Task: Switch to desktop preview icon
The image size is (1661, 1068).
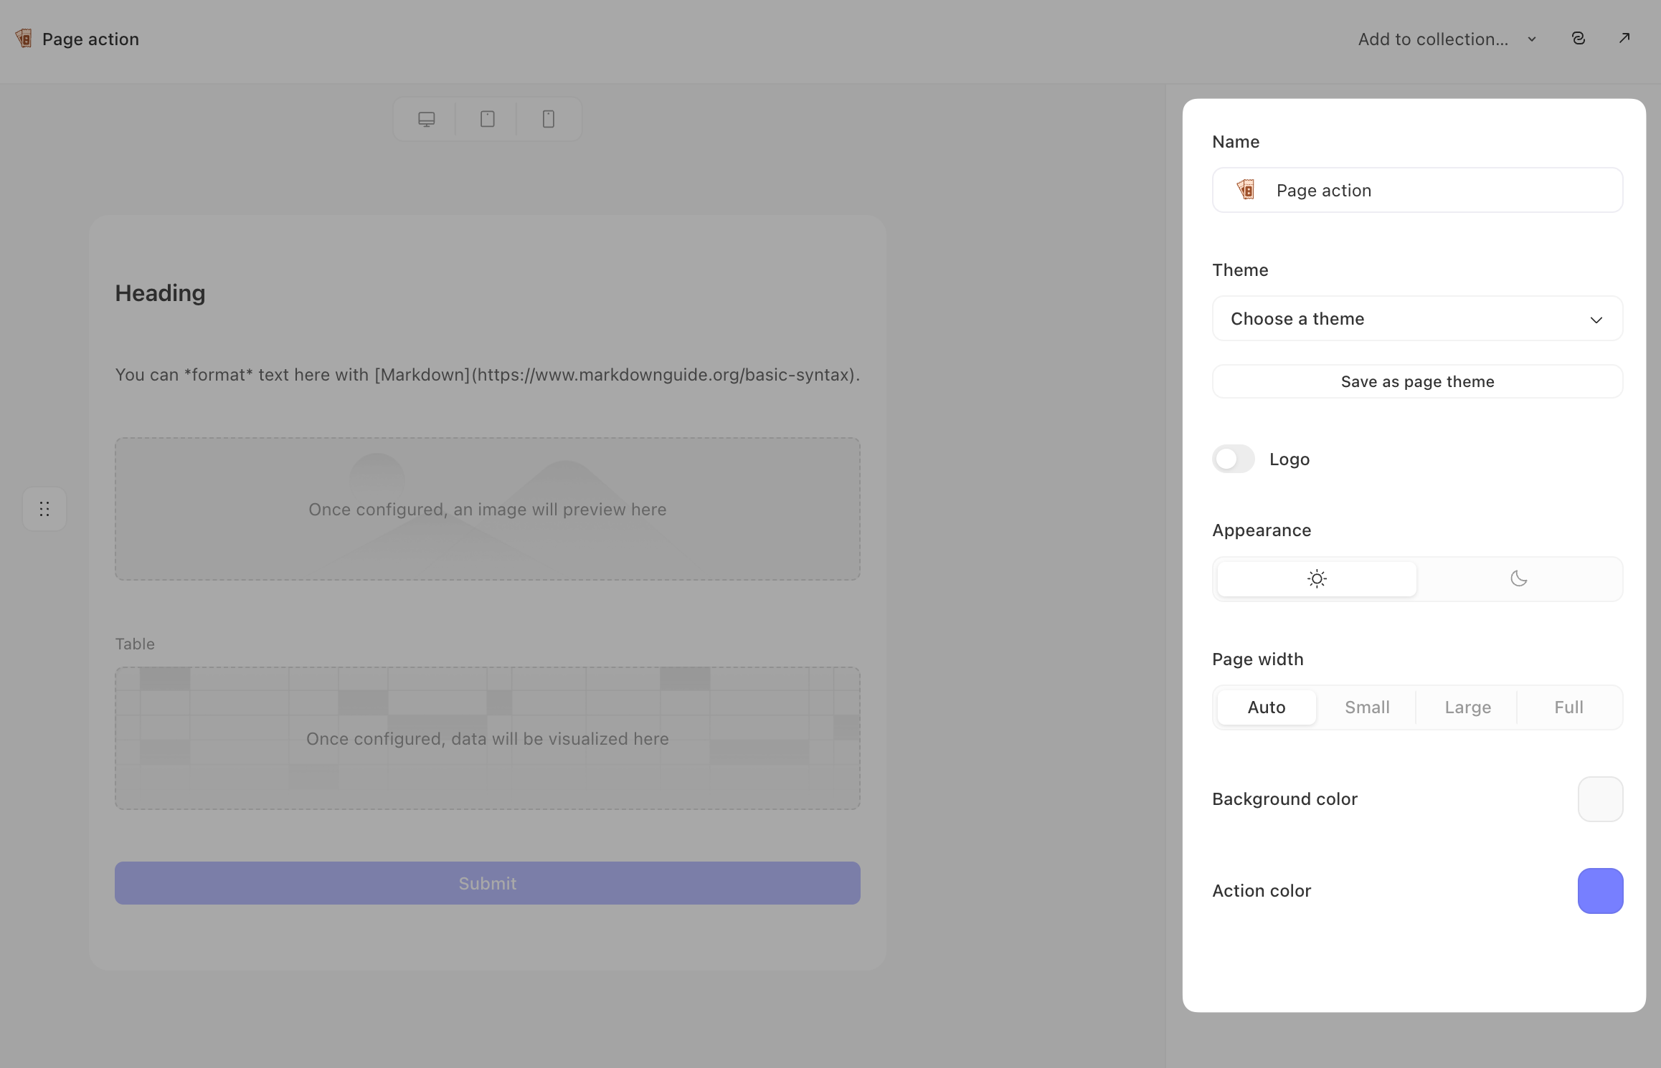Action: tap(426, 119)
